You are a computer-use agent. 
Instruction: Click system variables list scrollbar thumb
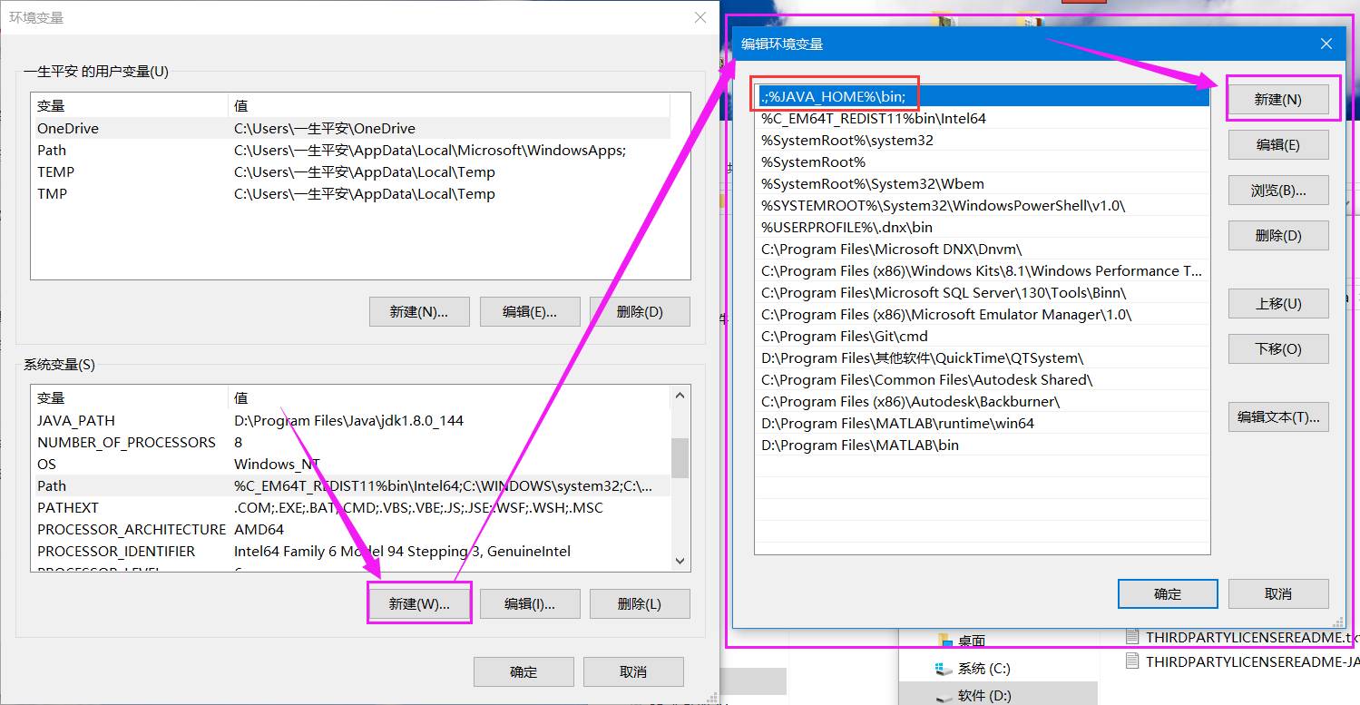(680, 457)
